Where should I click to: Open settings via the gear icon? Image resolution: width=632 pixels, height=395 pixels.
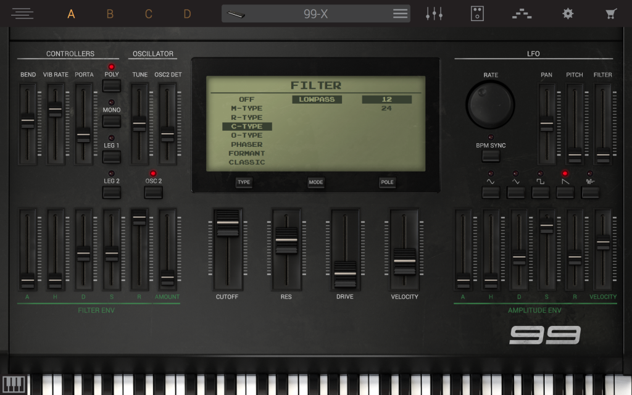567,14
